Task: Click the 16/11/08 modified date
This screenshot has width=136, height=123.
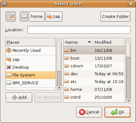Action: point(103,51)
